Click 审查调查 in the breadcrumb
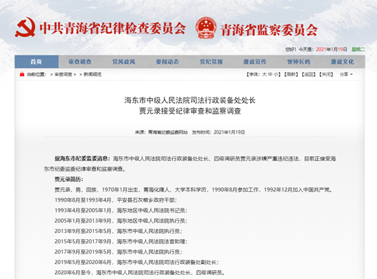Image resolution: width=377 pixels, height=279 pixels. [63, 75]
